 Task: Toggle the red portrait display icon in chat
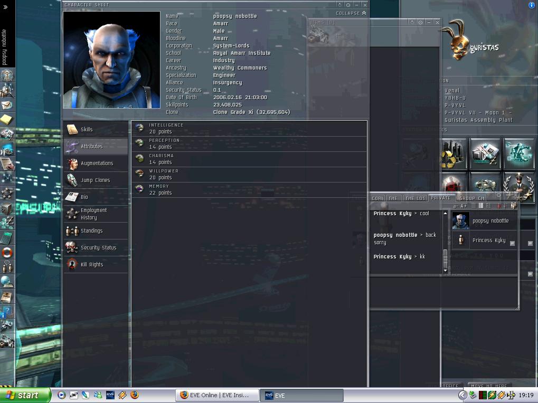(499, 206)
